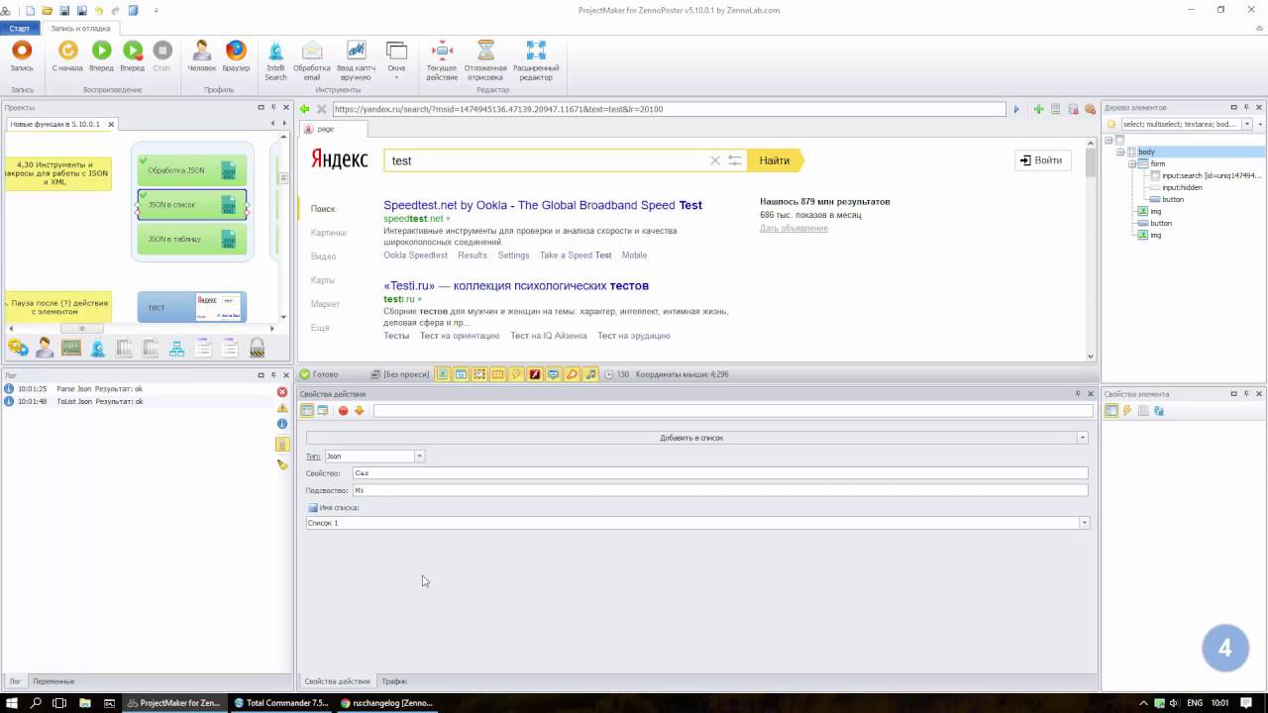Open the Тип Json dropdown
Screen dimensions: 1268x713
419,457
